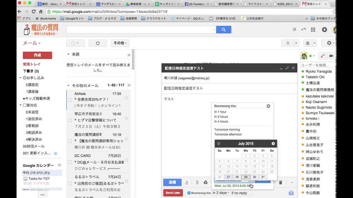Select the AirAsia email checkbox
The height and width of the screenshot is (198, 353).
[x=70, y=100]
